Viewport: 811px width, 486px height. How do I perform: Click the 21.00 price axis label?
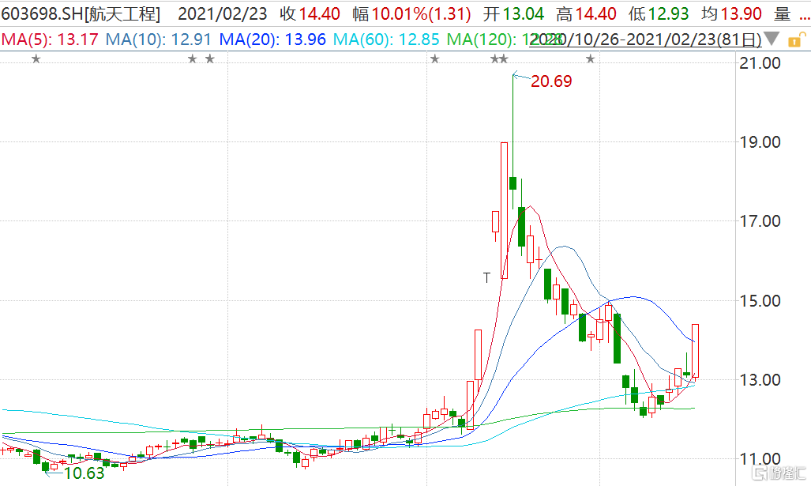click(760, 63)
